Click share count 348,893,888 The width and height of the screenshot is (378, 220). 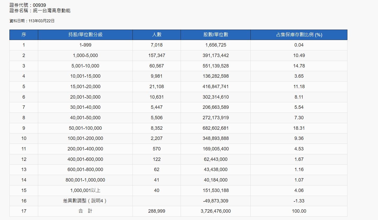point(216,138)
